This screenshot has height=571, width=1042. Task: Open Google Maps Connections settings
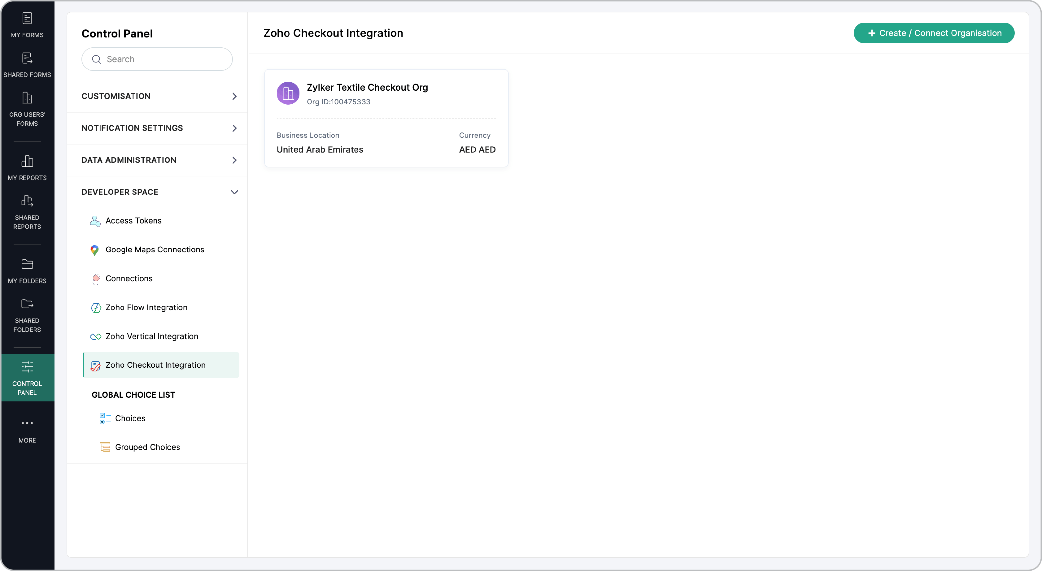(155, 249)
